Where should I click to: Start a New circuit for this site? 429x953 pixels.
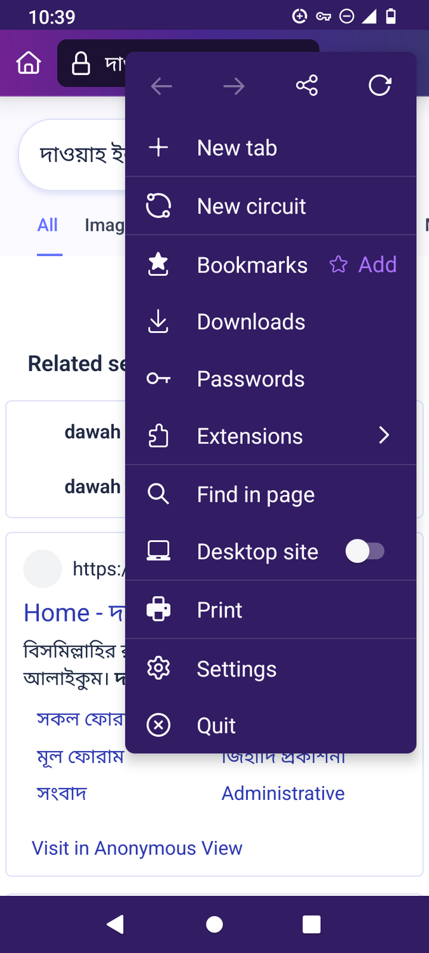pos(251,206)
